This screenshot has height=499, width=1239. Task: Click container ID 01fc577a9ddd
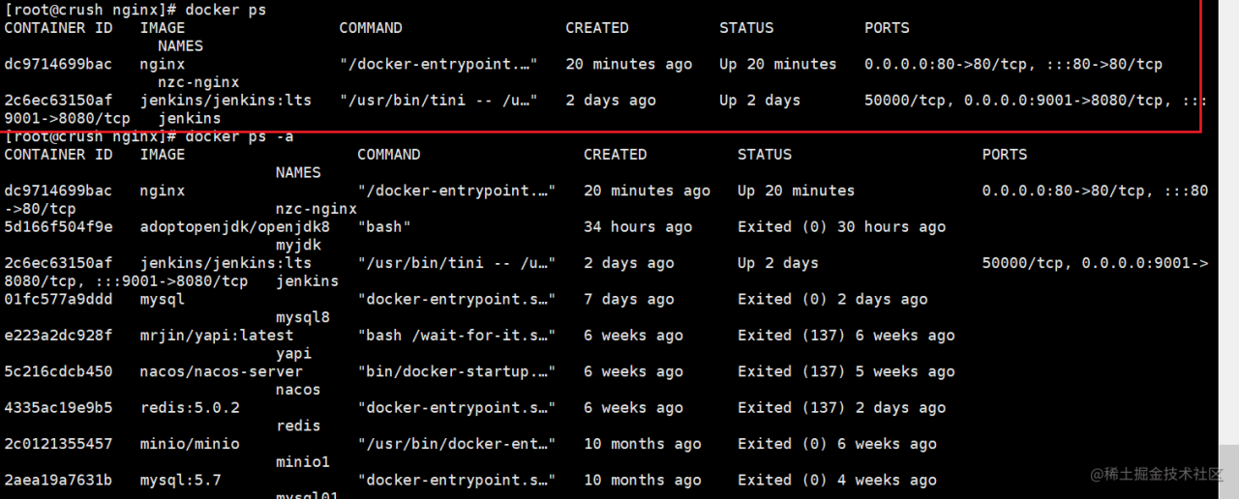click(58, 300)
